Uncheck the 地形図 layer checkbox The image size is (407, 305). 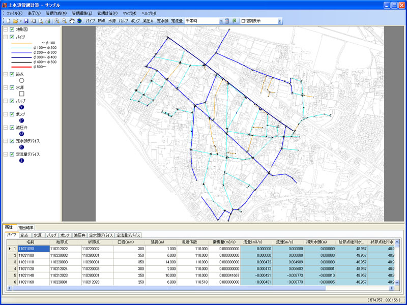click(x=12, y=30)
